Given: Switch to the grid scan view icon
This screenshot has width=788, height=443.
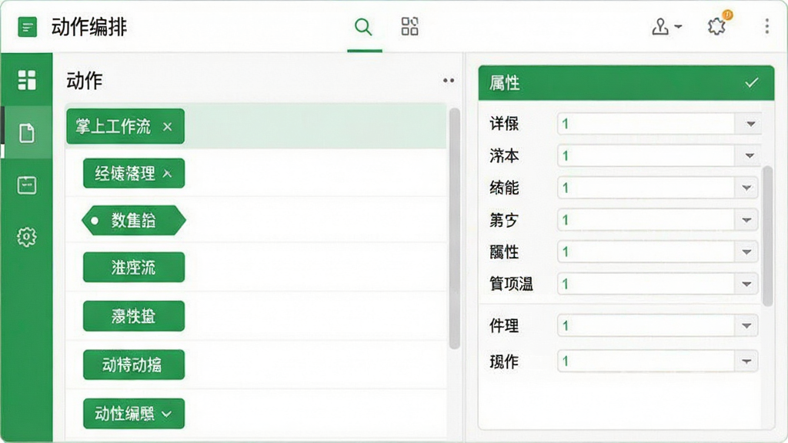Looking at the screenshot, I should click(409, 26).
